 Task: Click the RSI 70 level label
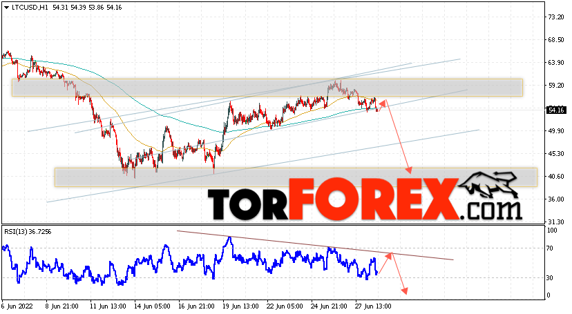(550, 248)
